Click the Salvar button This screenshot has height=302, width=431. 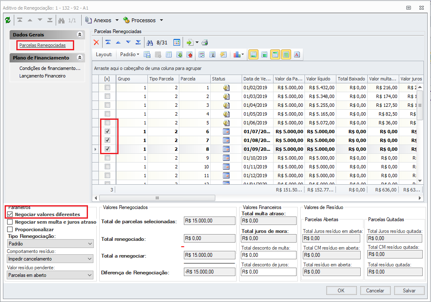point(409,290)
